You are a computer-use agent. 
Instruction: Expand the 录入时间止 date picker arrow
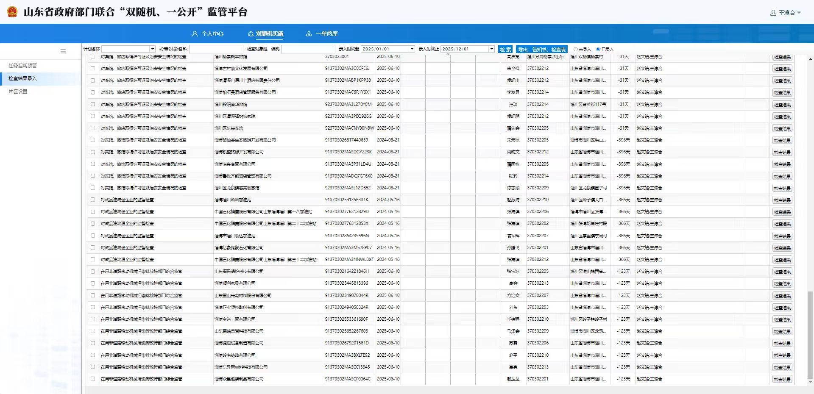coord(491,49)
